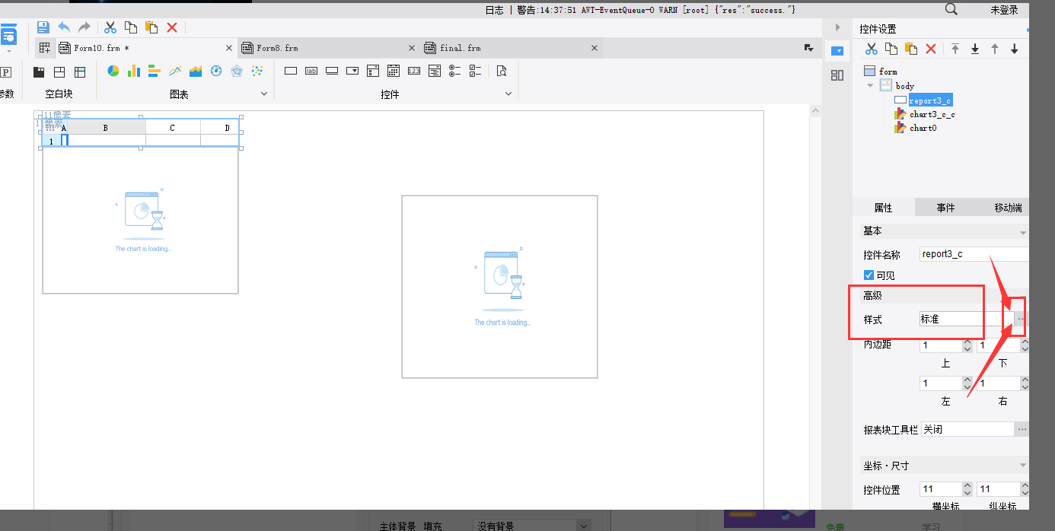Viewport: 1055px width, 531px height.
Task: Add a date calendar widget
Action: (x=394, y=71)
